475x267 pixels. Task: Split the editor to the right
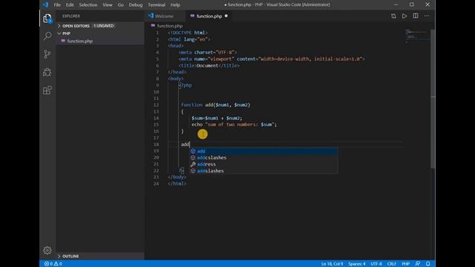pos(416,16)
